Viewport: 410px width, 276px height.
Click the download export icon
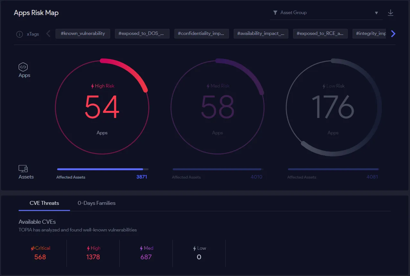[390, 13]
